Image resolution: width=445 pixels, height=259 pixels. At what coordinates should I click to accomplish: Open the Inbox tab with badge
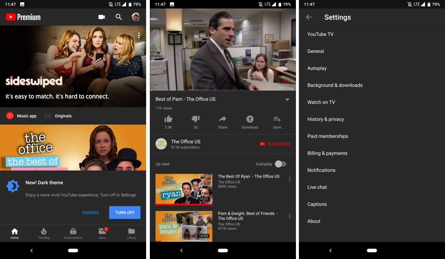pos(102,233)
